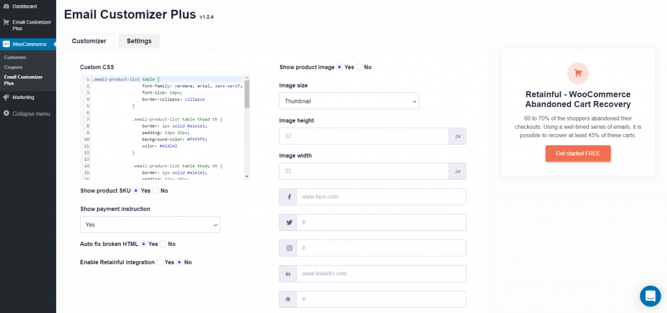Screen dimensions: 667x313
Task: Click the Pinterest icon
Action: point(288,299)
